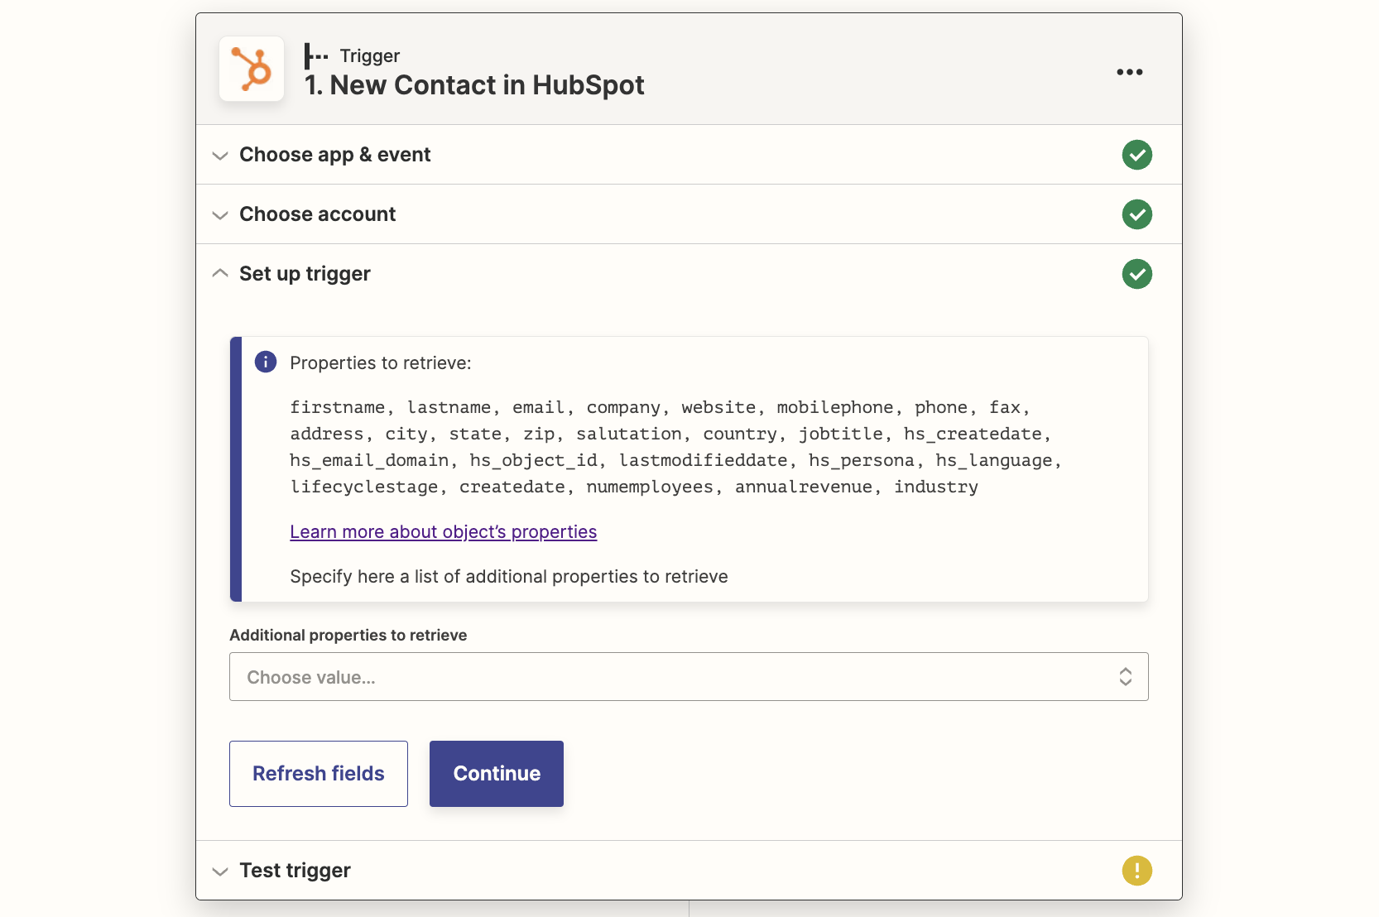Expand the Choose app & event section
This screenshot has width=1379, height=917.
point(220,156)
